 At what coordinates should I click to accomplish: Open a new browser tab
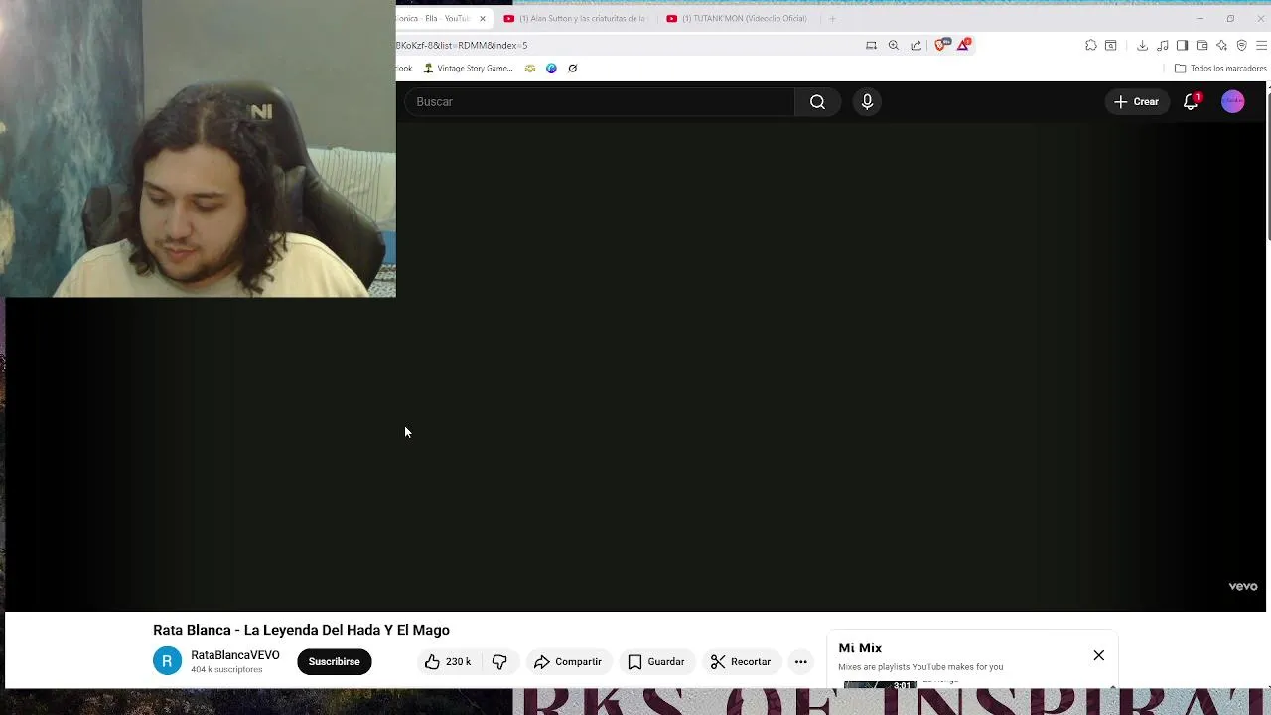tap(832, 18)
